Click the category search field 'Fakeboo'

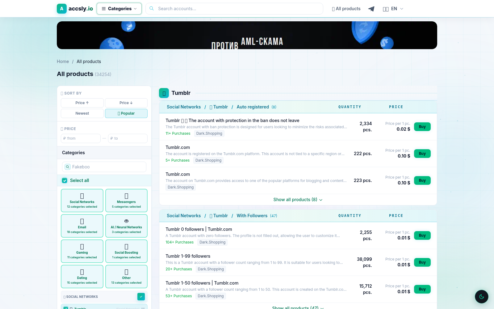pos(104,167)
